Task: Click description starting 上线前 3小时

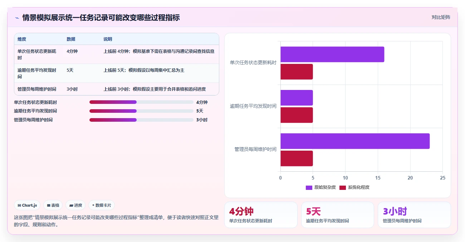Action: (x=155, y=89)
